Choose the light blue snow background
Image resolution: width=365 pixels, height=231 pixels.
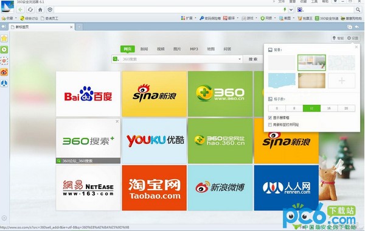tap(282, 80)
